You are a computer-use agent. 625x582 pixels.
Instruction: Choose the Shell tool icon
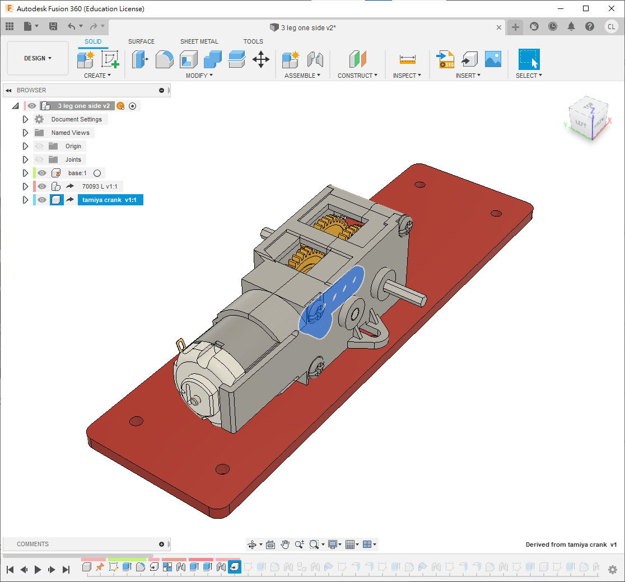pyautogui.click(x=188, y=59)
